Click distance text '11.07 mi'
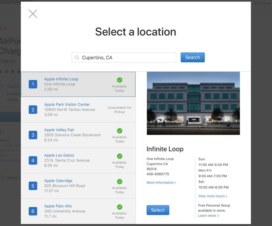The height and width of the screenshot is (226, 272). click(52, 191)
